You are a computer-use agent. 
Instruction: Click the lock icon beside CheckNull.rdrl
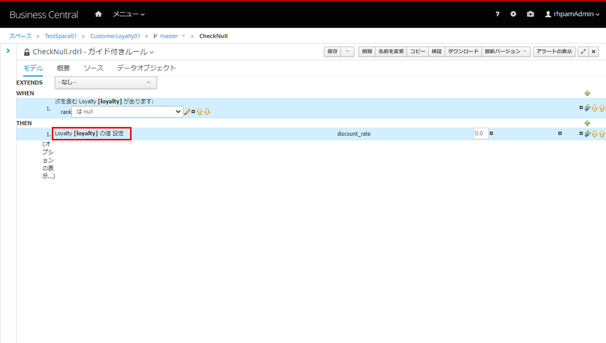(x=26, y=52)
